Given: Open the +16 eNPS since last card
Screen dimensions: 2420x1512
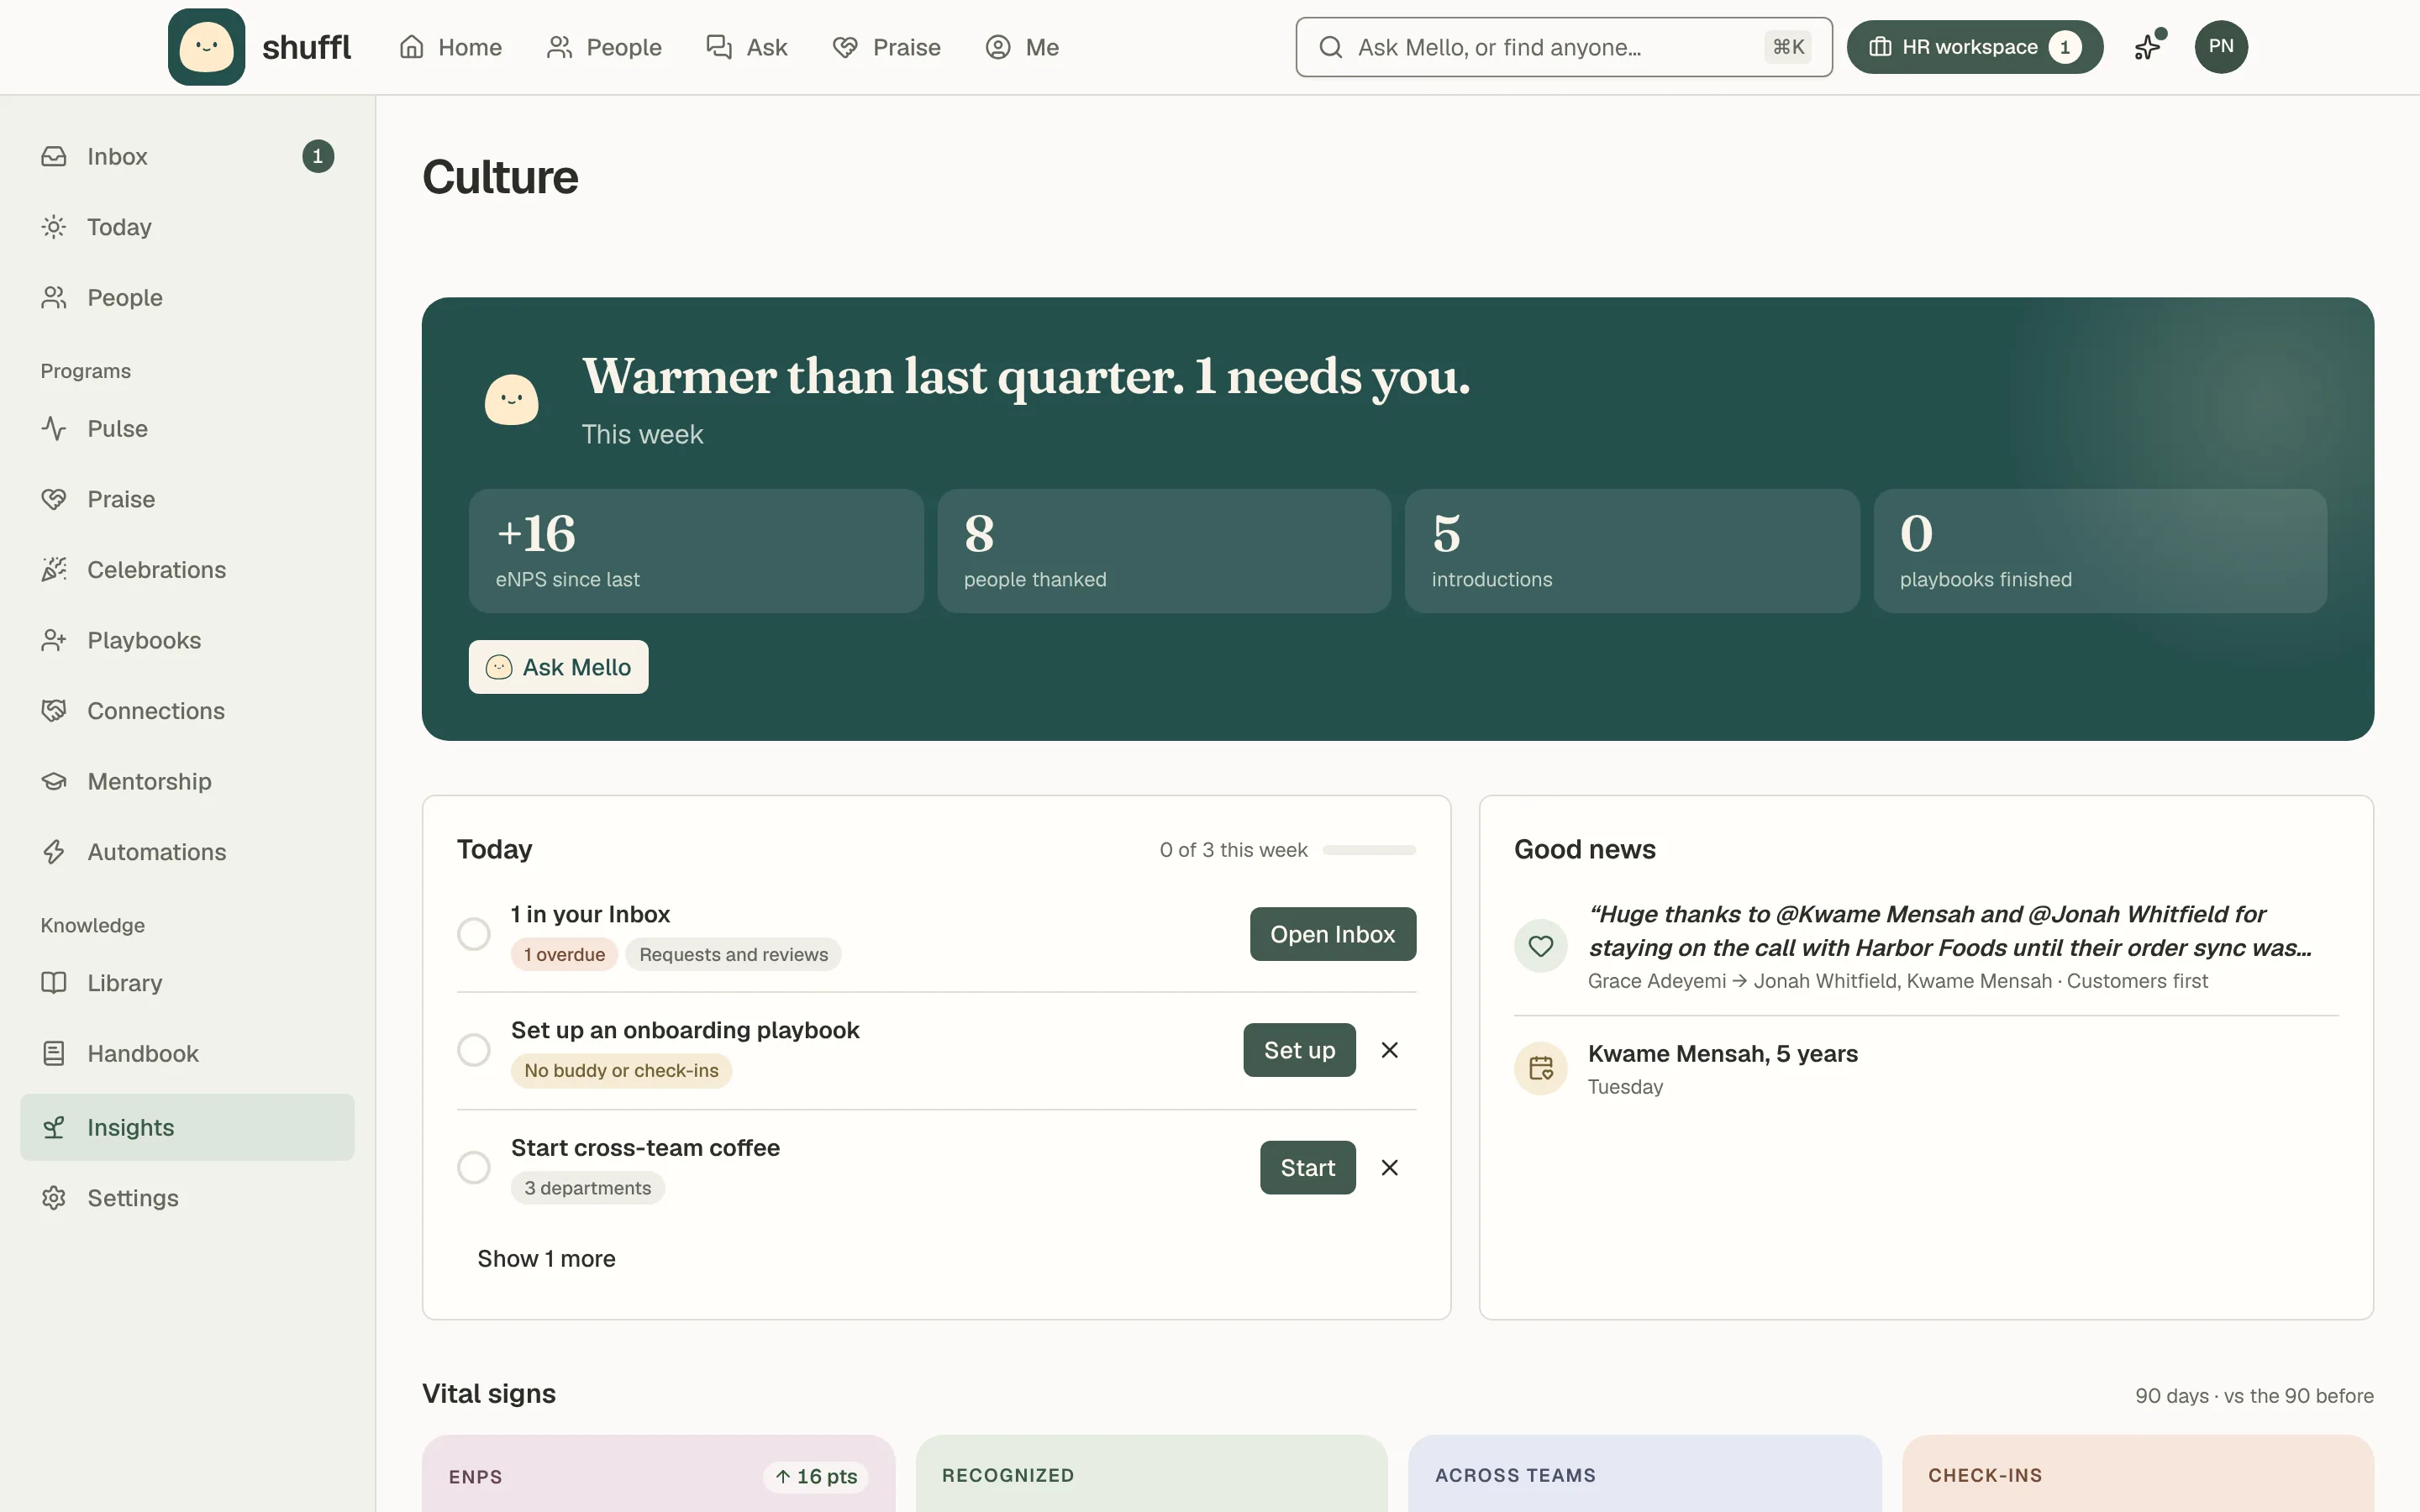Looking at the screenshot, I should click(696, 551).
